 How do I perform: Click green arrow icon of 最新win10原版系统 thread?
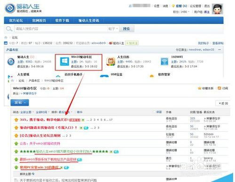coord(16,159)
